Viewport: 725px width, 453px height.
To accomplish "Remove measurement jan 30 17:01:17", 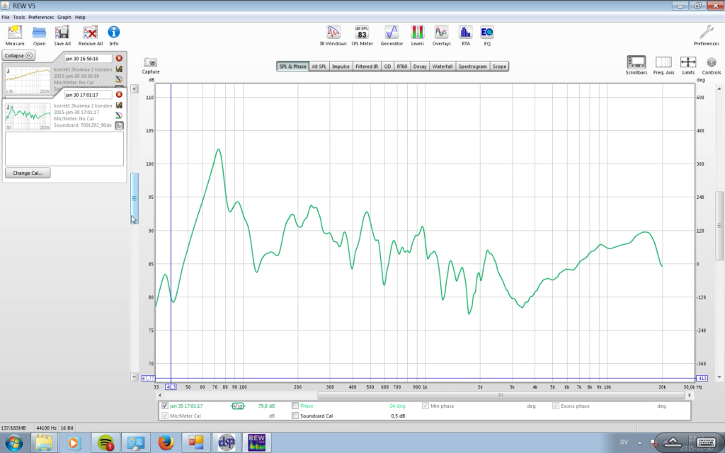I will tap(119, 94).
